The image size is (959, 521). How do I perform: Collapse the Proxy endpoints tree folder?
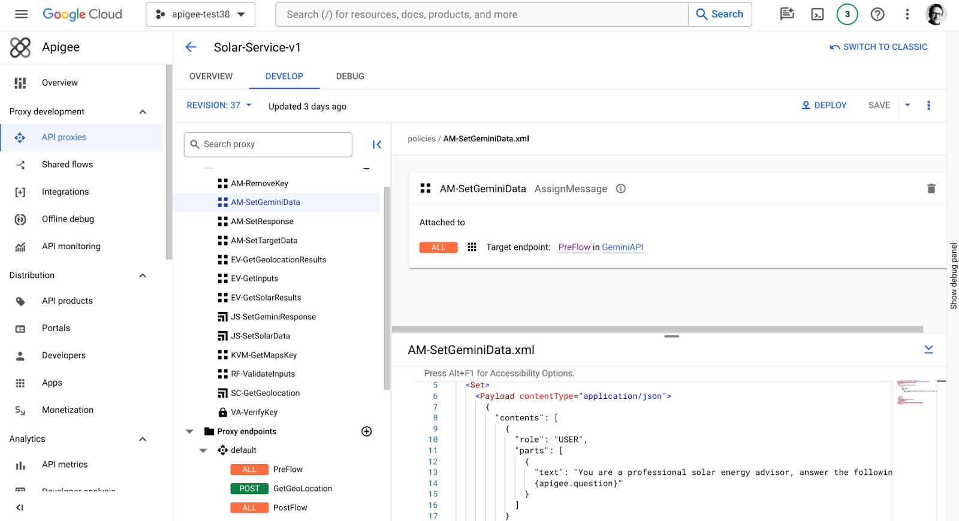pos(189,431)
